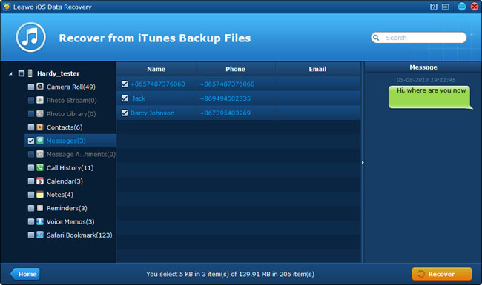Viewport: 482px width, 285px height.
Task: Click the 'Hi, where are you now' bubble
Action: (x=431, y=97)
